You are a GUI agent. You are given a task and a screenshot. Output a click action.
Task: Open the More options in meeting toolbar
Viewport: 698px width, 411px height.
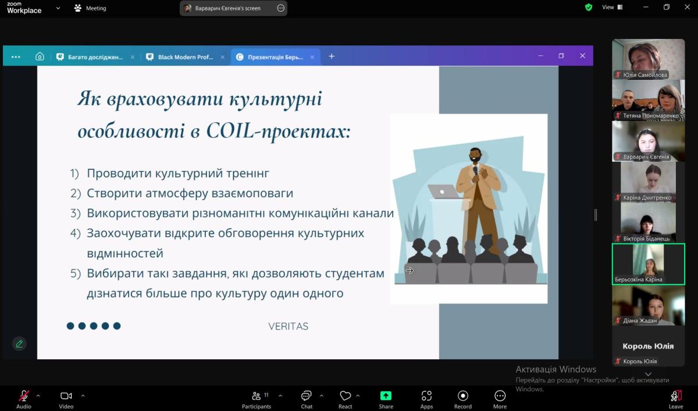[x=500, y=399]
